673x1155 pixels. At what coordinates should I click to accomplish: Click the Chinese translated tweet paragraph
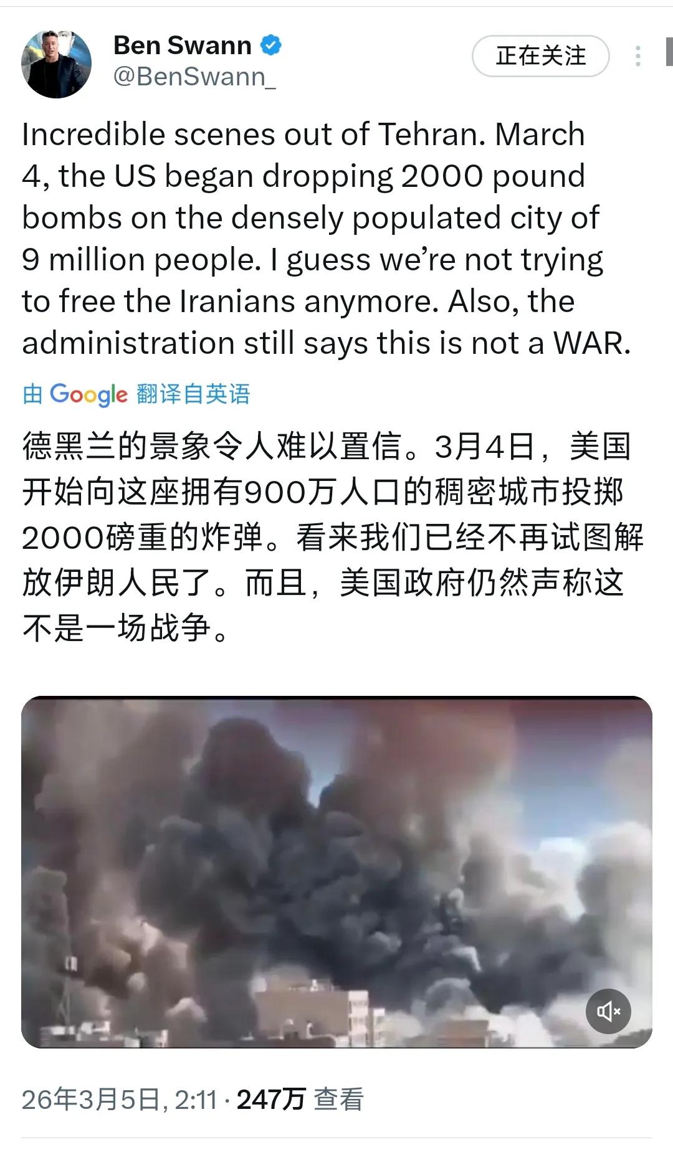(x=333, y=537)
